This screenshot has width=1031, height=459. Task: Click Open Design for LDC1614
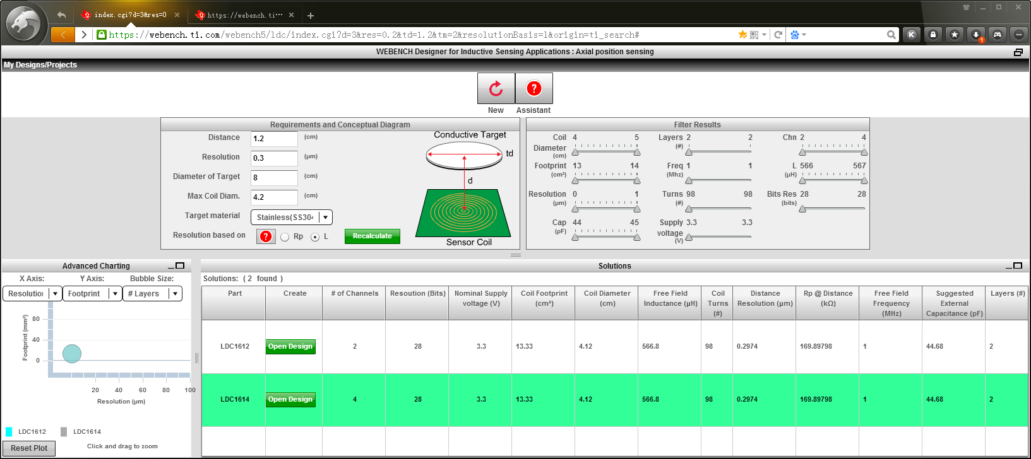click(290, 400)
